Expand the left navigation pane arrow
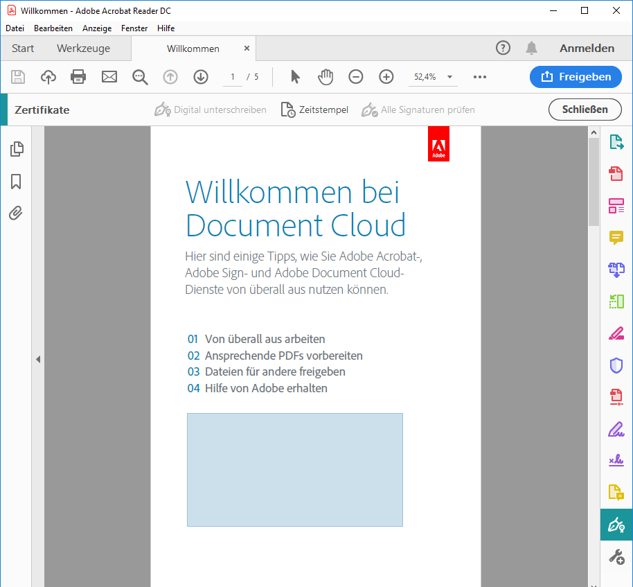633x587 pixels. click(x=38, y=359)
